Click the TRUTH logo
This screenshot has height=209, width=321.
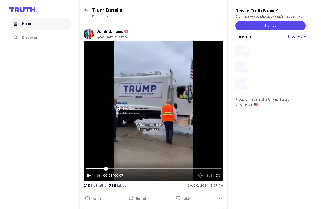click(x=23, y=10)
